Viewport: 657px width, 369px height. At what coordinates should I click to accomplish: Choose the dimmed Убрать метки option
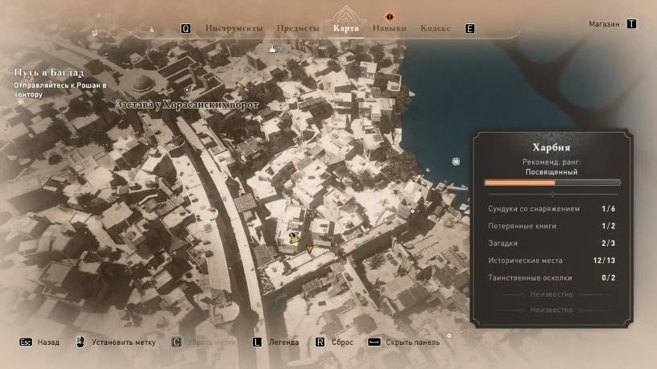212,342
